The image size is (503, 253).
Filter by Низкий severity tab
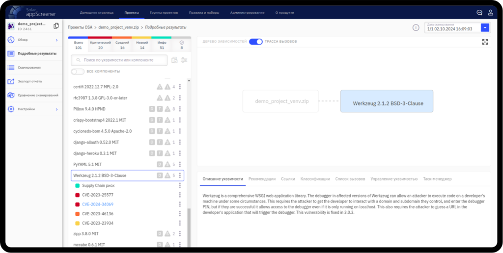tap(142, 45)
